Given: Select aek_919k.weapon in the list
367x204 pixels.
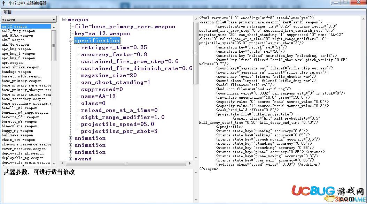Looking at the screenshot, I should [17, 36].
